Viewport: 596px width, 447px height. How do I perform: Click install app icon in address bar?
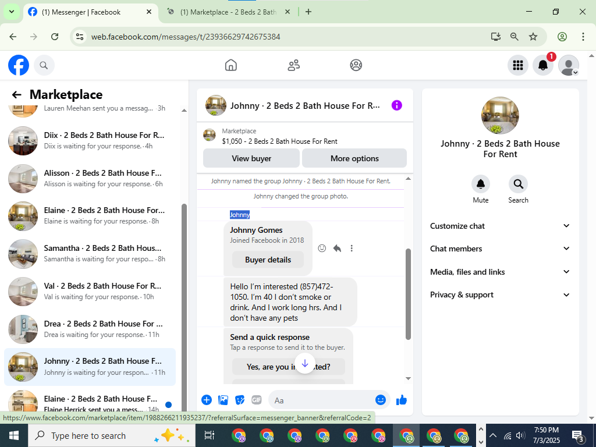tap(496, 37)
